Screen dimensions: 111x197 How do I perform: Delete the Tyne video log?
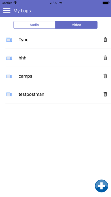105,40
